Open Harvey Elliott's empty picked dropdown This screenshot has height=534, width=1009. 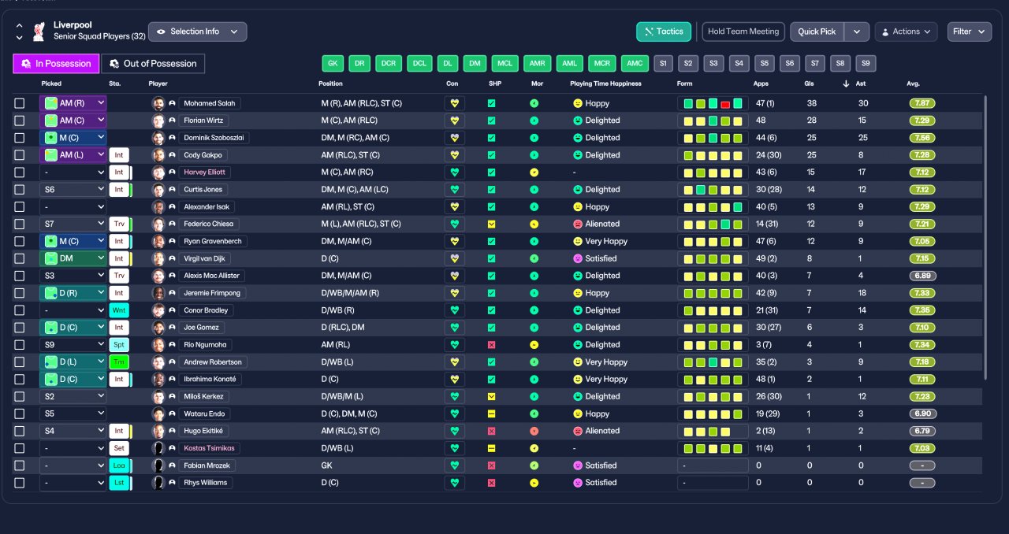73,172
